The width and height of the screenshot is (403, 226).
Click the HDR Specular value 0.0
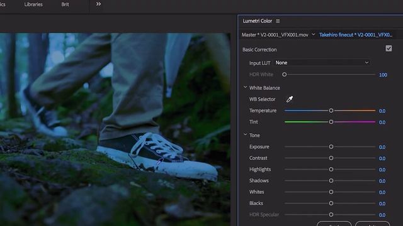click(x=382, y=215)
